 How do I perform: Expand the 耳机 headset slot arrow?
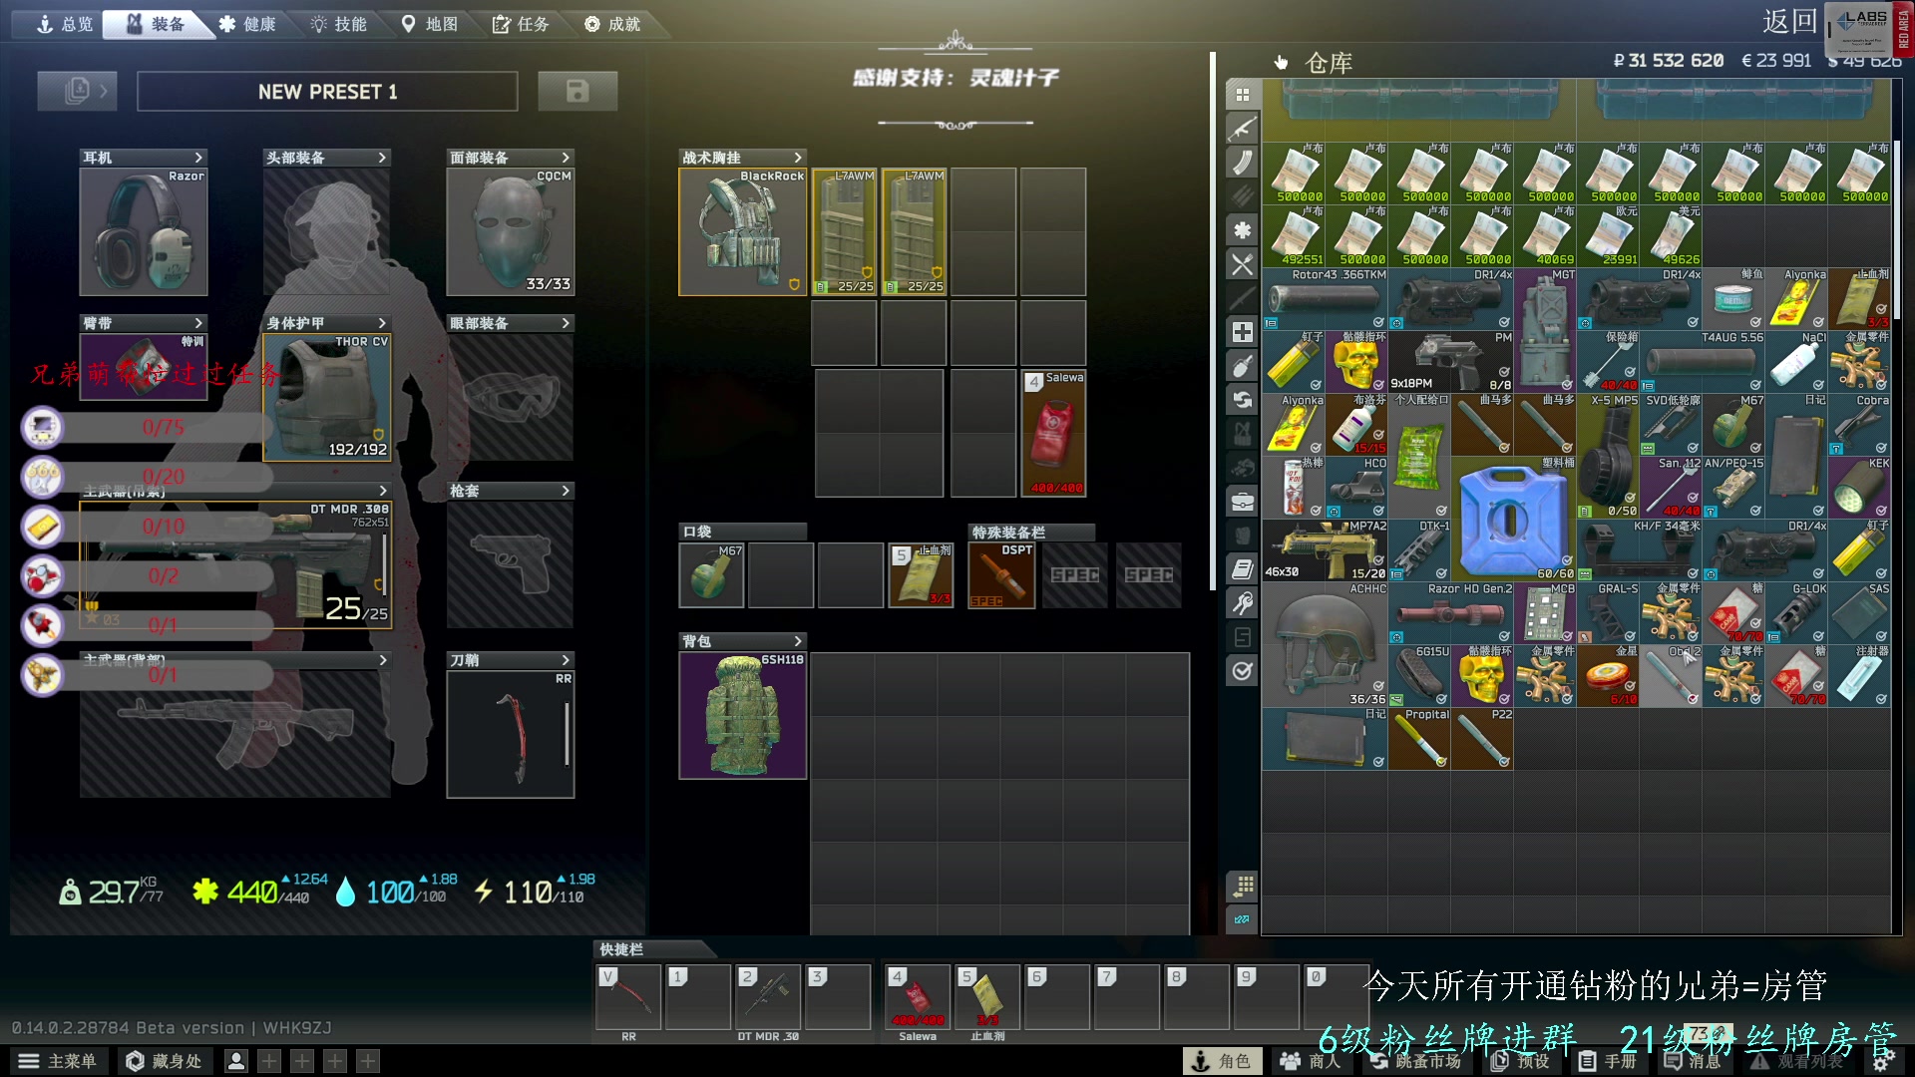click(x=198, y=158)
